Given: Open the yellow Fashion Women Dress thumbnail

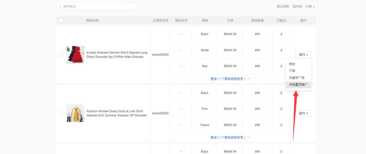Looking at the screenshot, I should click(75, 113).
